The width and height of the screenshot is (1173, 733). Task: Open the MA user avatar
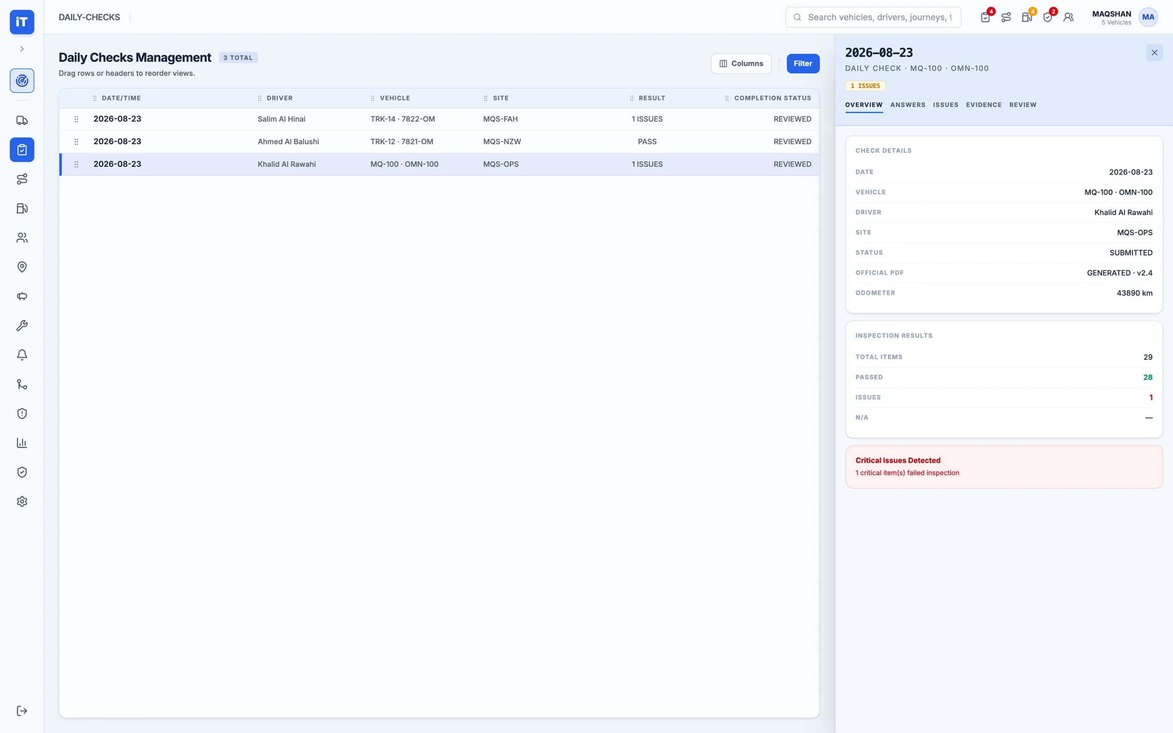point(1148,17)
